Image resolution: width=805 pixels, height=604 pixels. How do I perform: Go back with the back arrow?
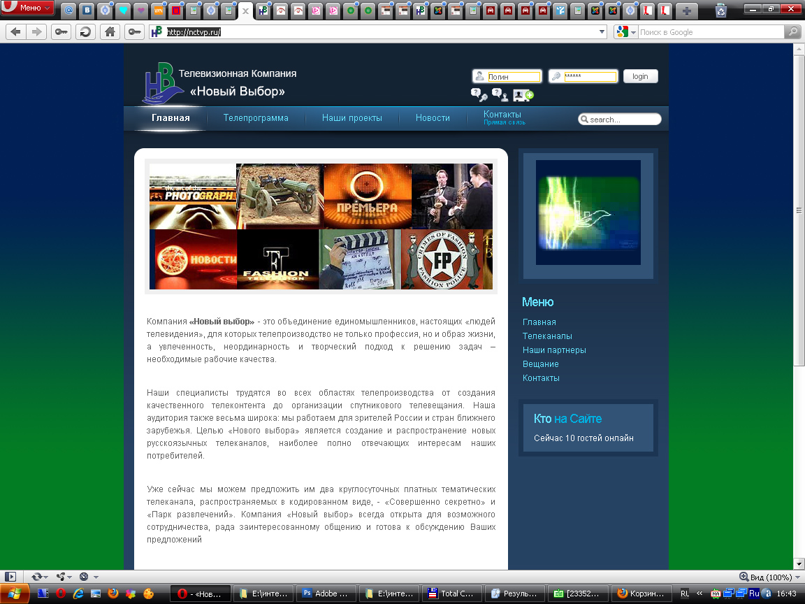pos(16,32)
